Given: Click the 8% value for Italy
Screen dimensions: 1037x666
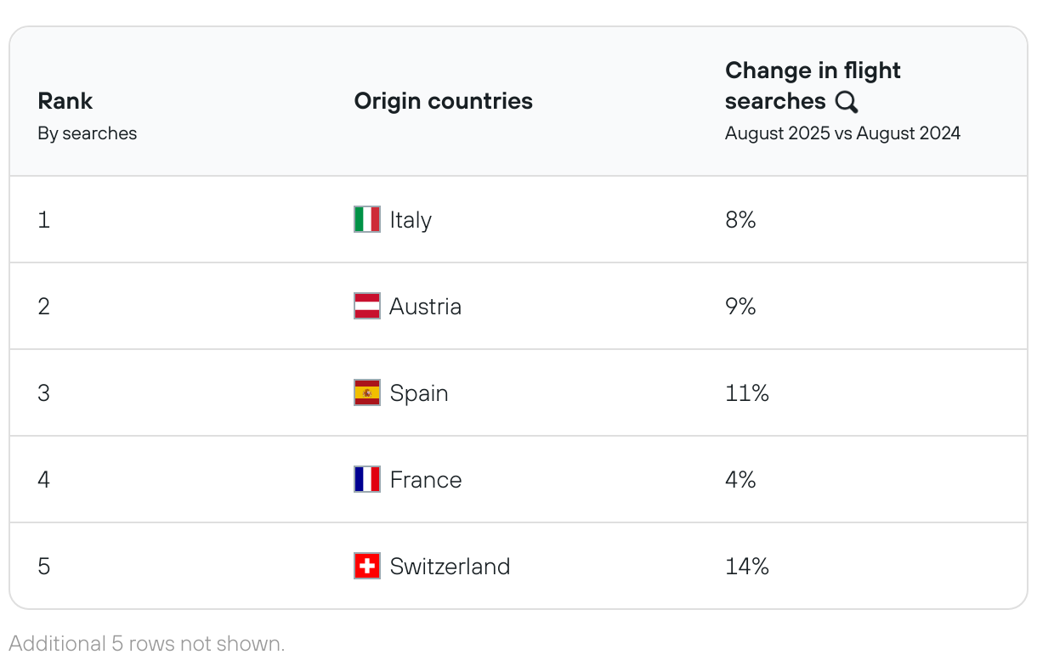Looking at the screenshot, I should click(740, 220).
